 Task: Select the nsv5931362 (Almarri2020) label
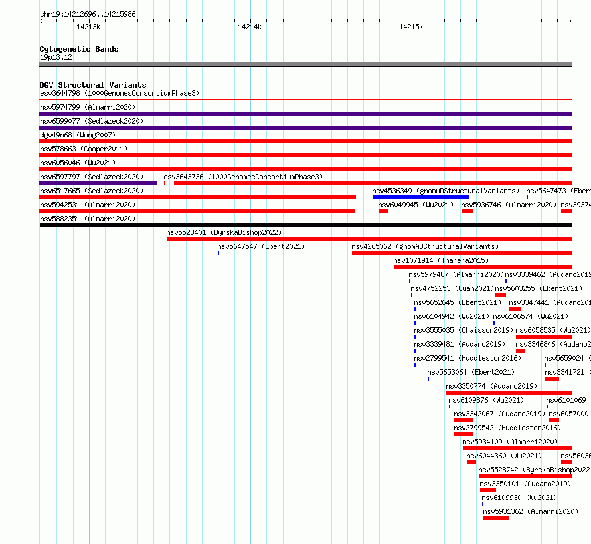click(x=531, y=511)
